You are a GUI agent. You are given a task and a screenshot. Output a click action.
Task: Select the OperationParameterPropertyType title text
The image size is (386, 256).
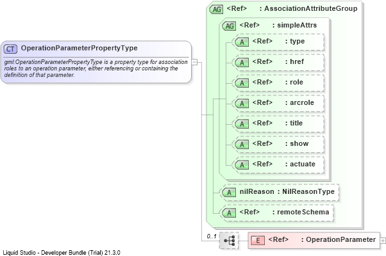point(80,48)
